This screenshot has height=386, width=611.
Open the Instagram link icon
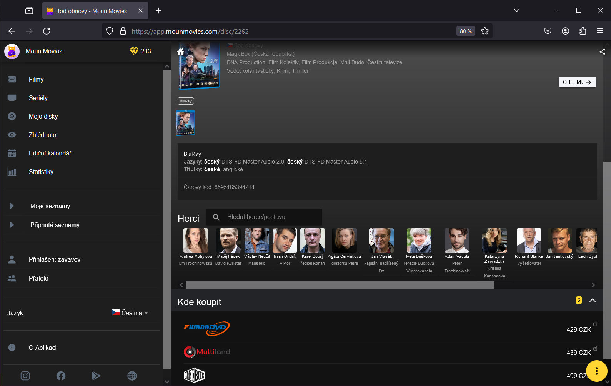point(25,376)
